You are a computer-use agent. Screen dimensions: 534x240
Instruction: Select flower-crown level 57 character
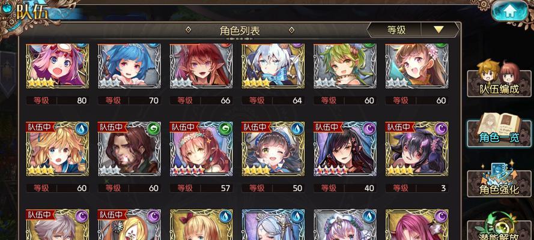pos(201,149)
